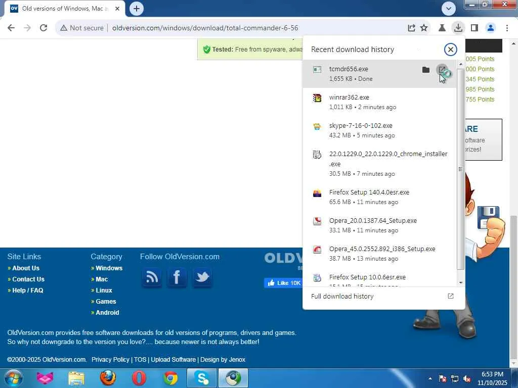Open the Privacy Policy link
This screenshot has width=518, height=388.
[110, 360]
